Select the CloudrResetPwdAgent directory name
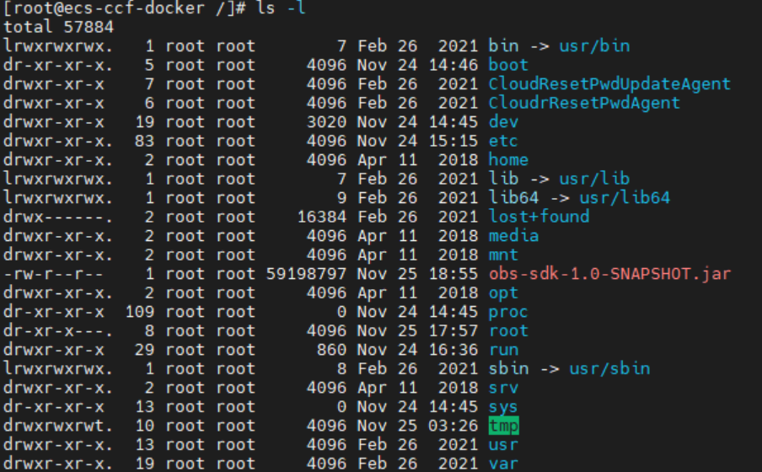The height and width of the screenshot is (472, 762). [584, 103]
